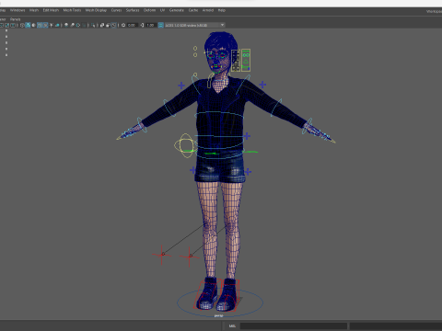
Task: Click the gamma value field 1.00
Action: (x=150, y=25)
